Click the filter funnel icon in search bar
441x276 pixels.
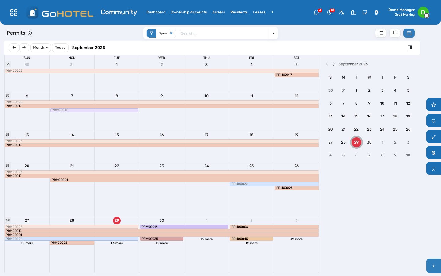(151, 33)
